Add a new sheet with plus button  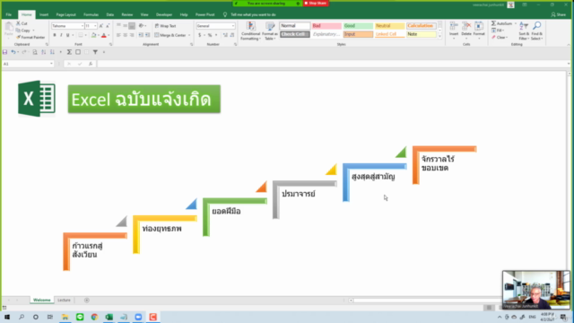pos(87,300)
